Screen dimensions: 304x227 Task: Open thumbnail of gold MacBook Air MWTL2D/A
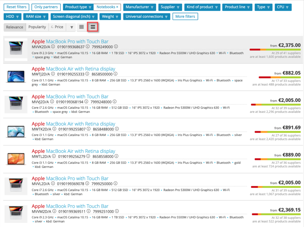[16, 159]
